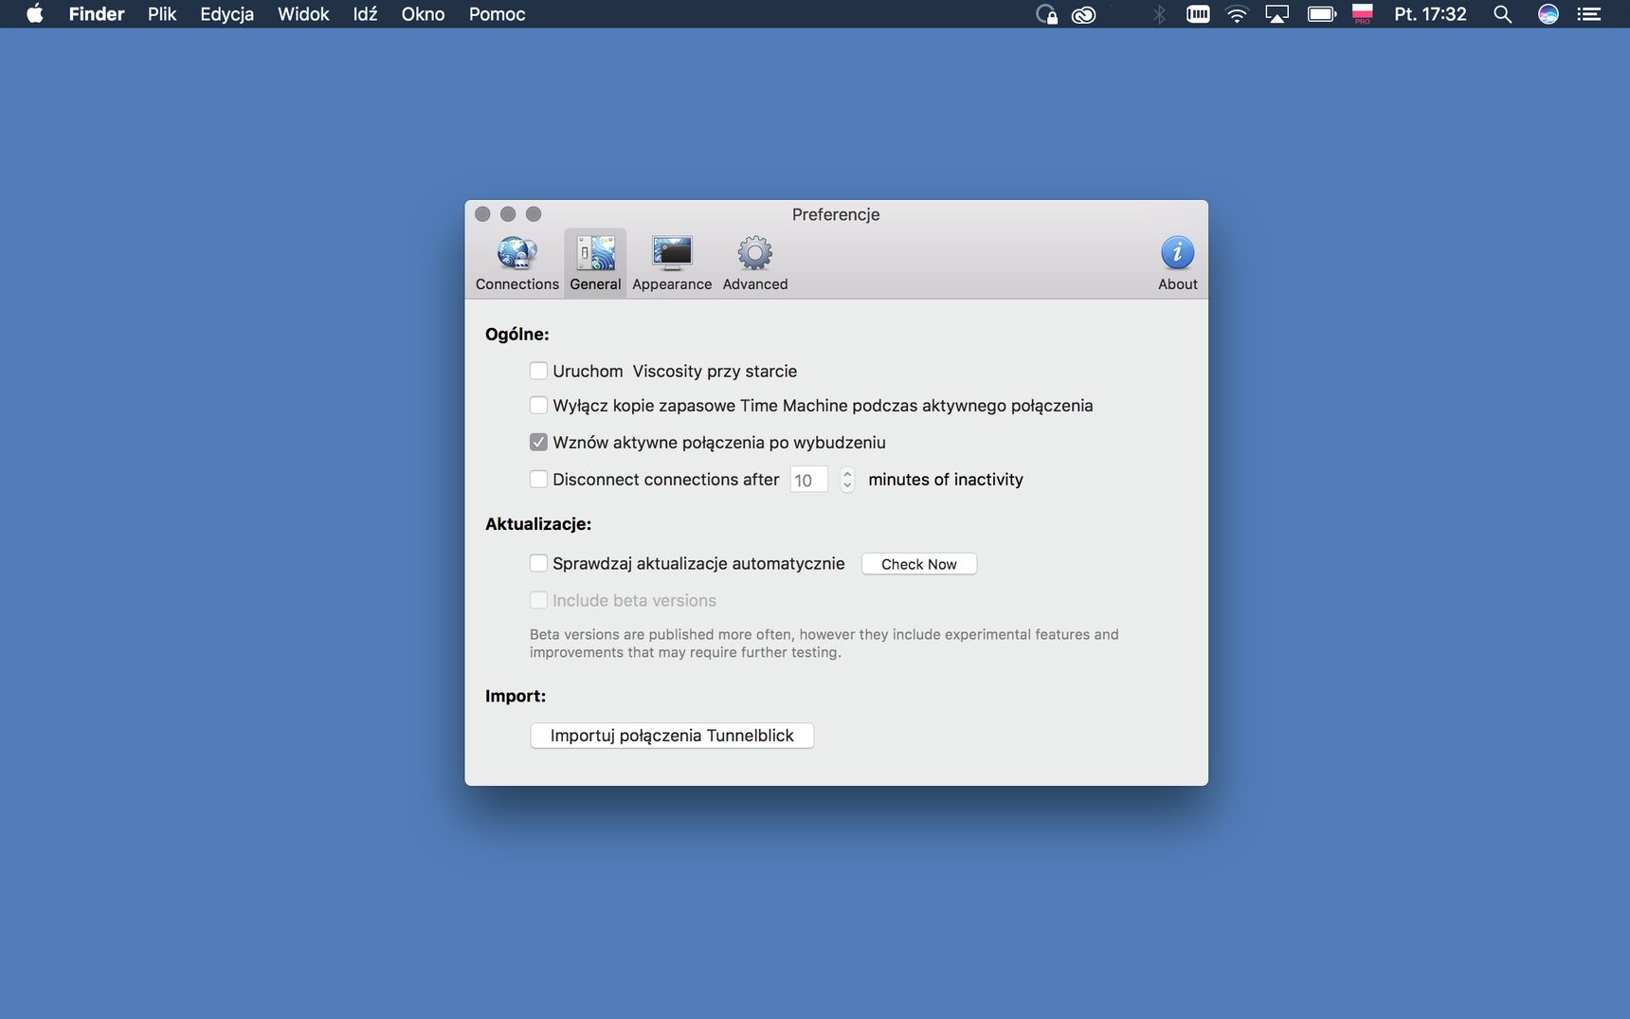This screenshot has height=1019, width=1630.
Task: Open the Widok menu
Action: click(303, 14)
